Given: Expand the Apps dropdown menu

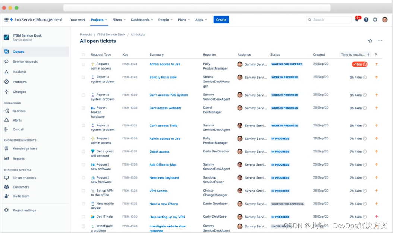Looking at the screenshot, I should click(x=201, y=20).
